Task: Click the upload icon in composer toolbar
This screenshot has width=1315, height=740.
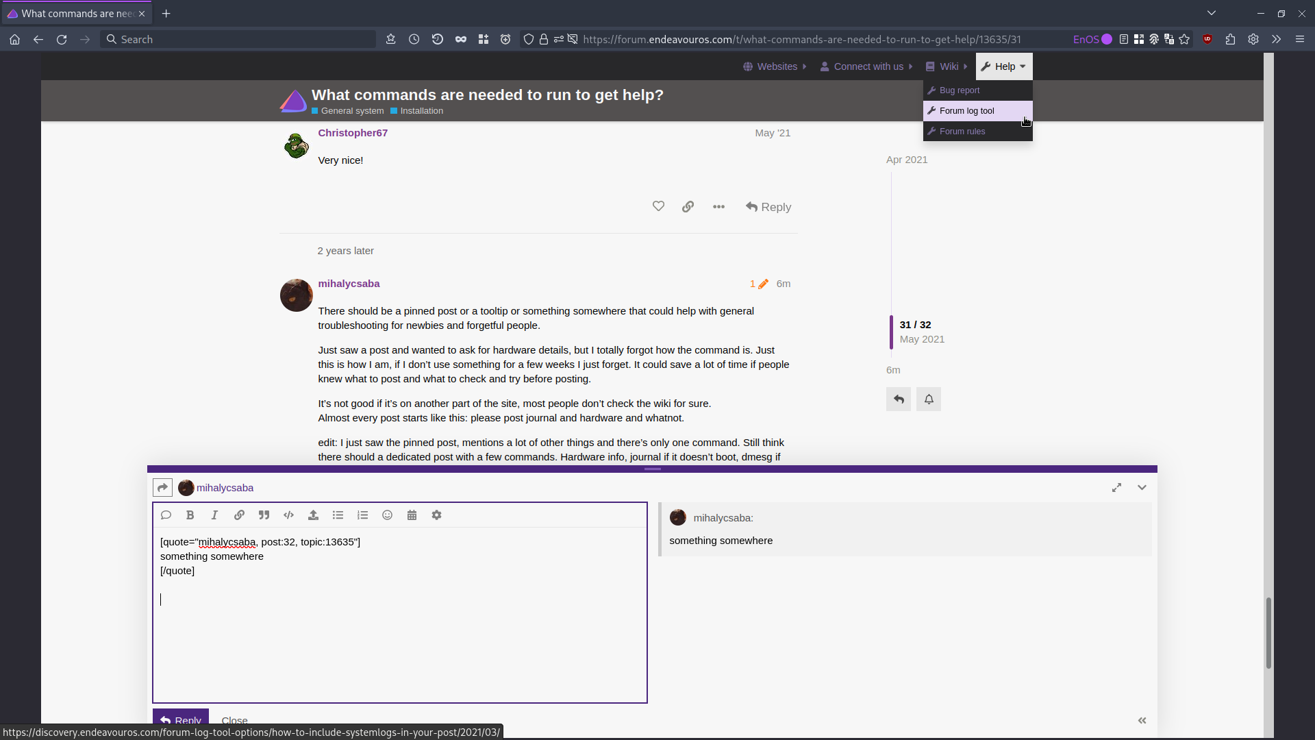Action: click(x=313, y=515)
